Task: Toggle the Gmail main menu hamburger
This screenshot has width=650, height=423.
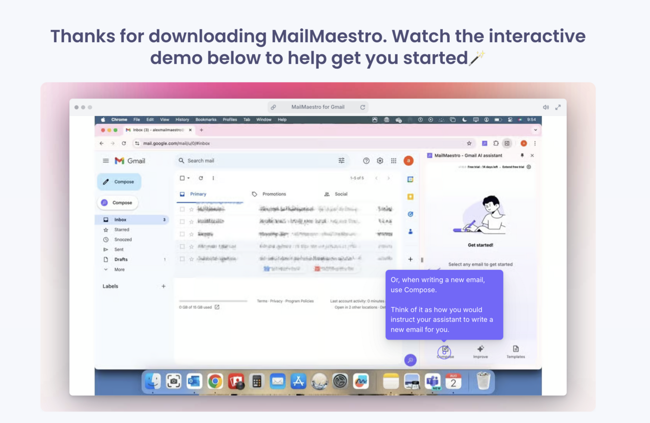Action: pos(106,161)
